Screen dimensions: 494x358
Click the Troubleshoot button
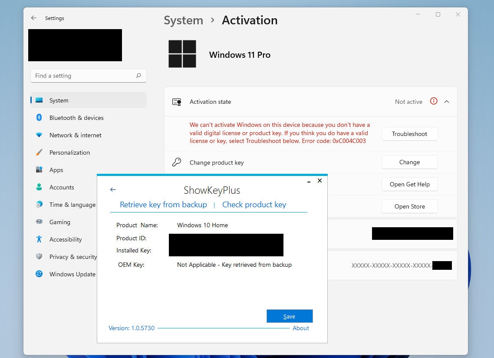[409, 134]
